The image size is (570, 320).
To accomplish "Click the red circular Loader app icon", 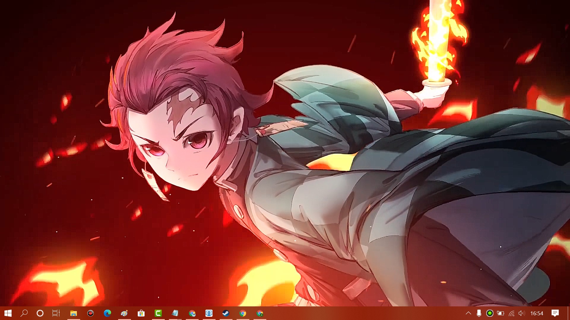I will (91, 313).
